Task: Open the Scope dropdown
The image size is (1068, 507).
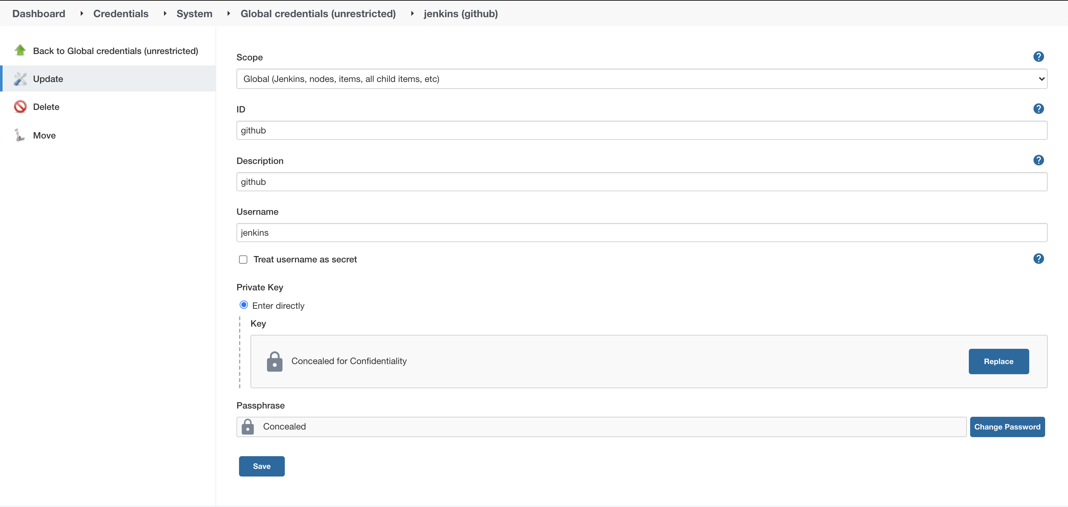Action: [641, 79]
